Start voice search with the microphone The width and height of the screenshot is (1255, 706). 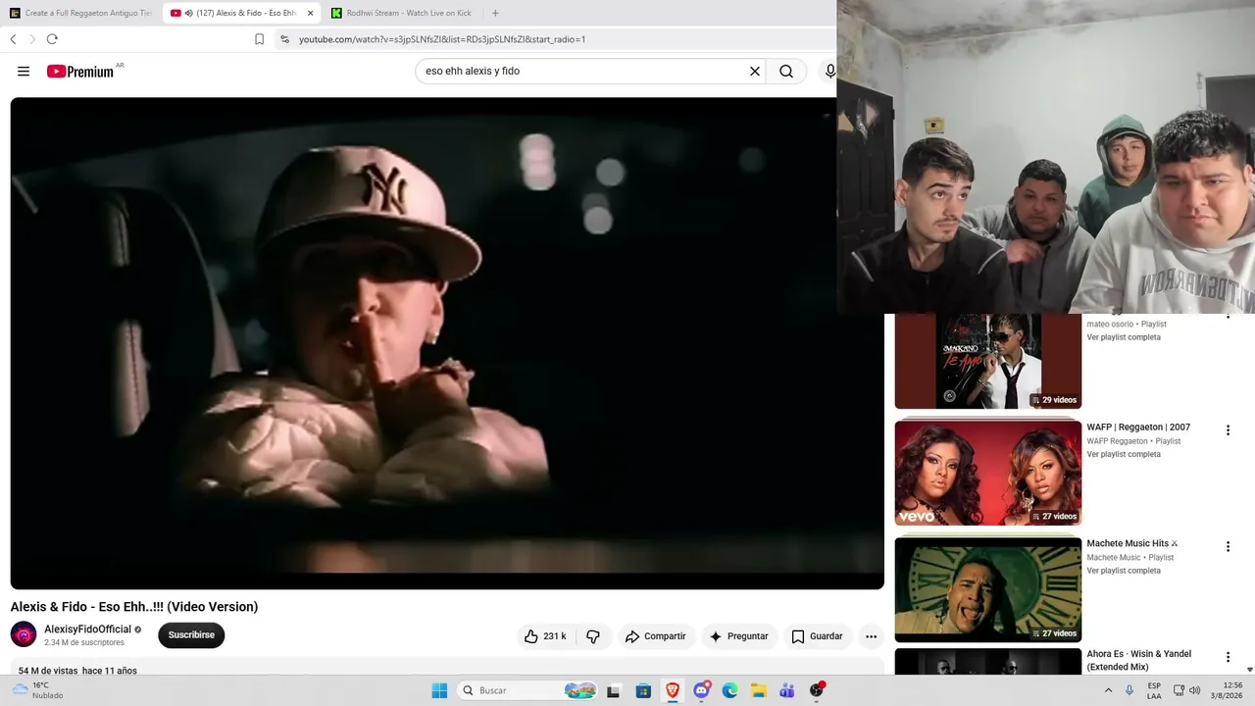[830, 71]
